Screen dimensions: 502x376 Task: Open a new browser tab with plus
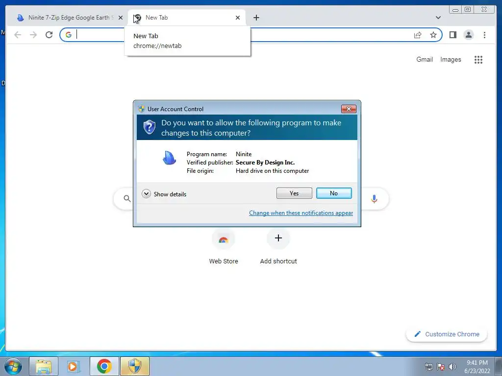point(256,18)
